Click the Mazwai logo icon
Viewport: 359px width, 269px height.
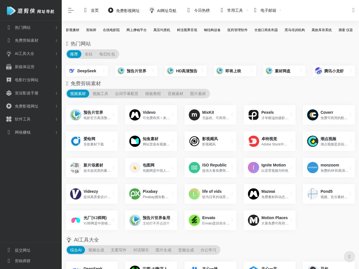[254, 194]
